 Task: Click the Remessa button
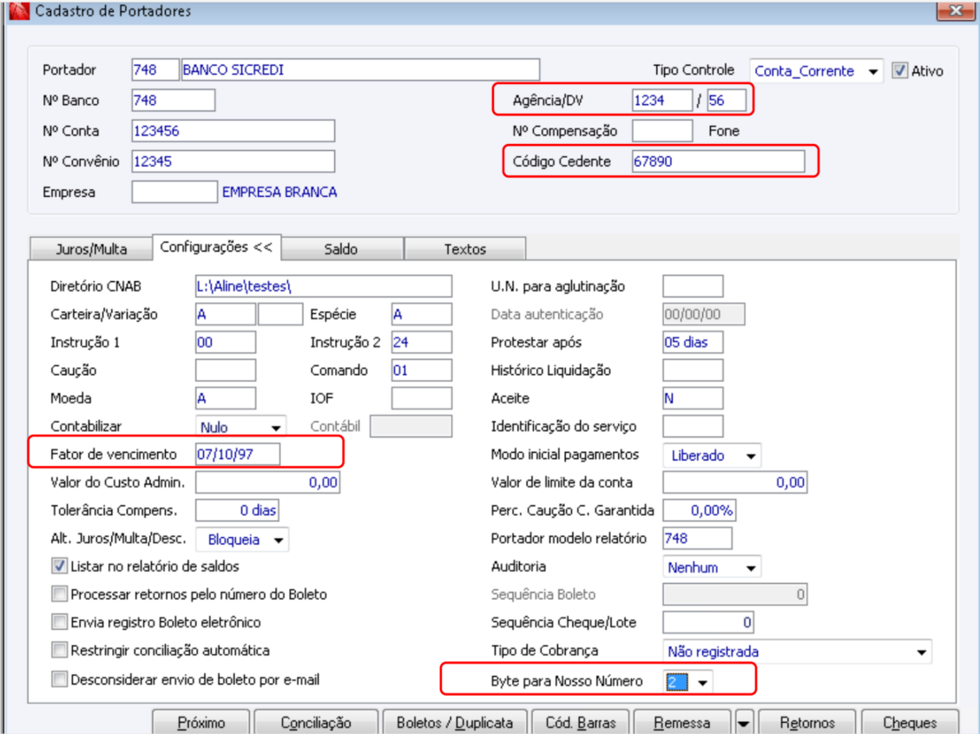click(x=682, y=722)
